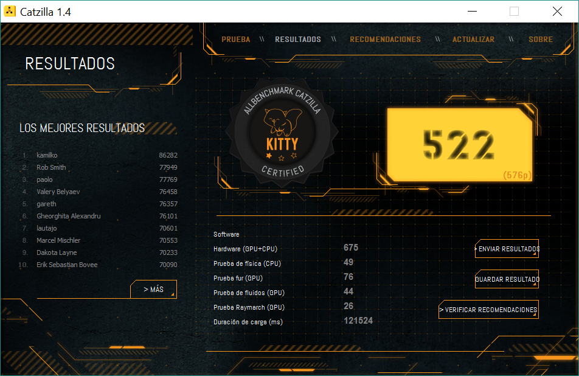Click Duración de carga (ms) label
This screenshot has height=376, width=579.
point(248,322)
